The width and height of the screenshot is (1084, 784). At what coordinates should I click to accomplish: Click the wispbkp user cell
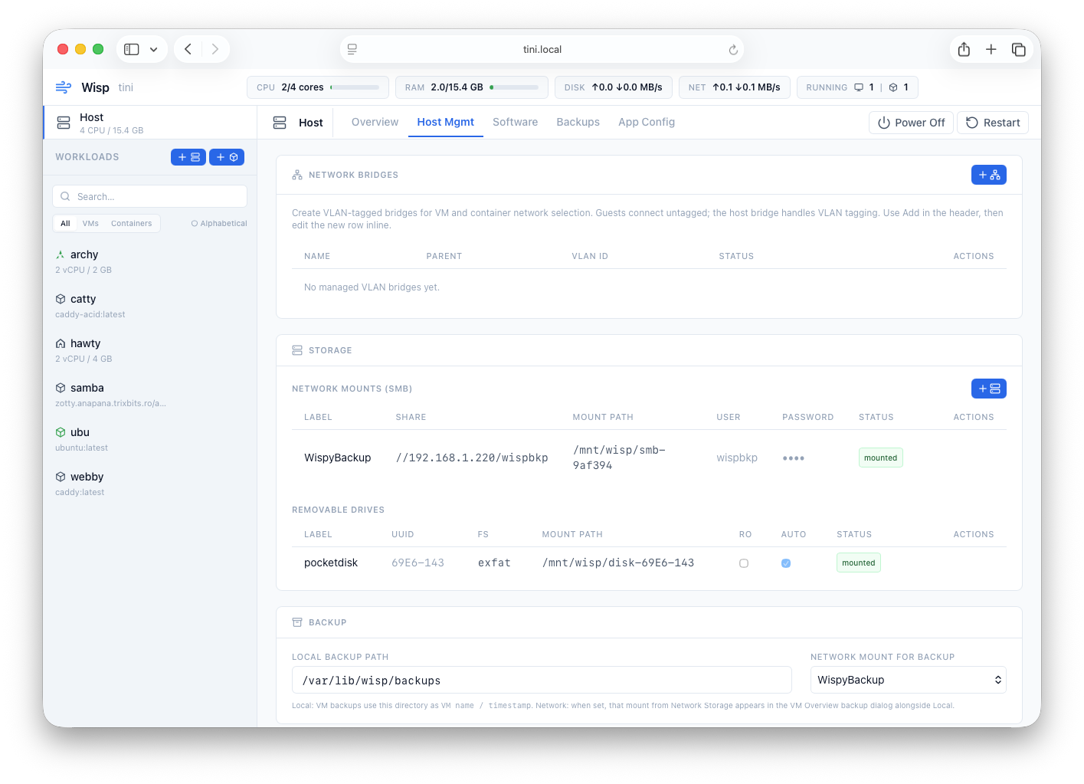click(x=737, y=458)
